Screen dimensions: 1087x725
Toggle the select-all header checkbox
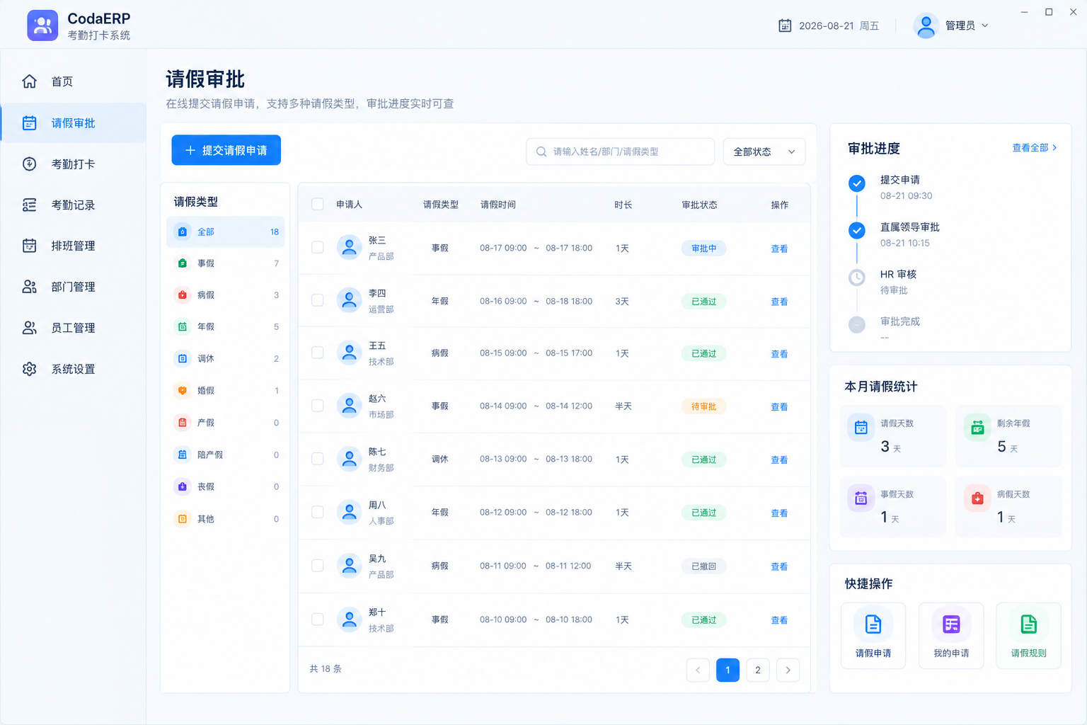(318, 205)
